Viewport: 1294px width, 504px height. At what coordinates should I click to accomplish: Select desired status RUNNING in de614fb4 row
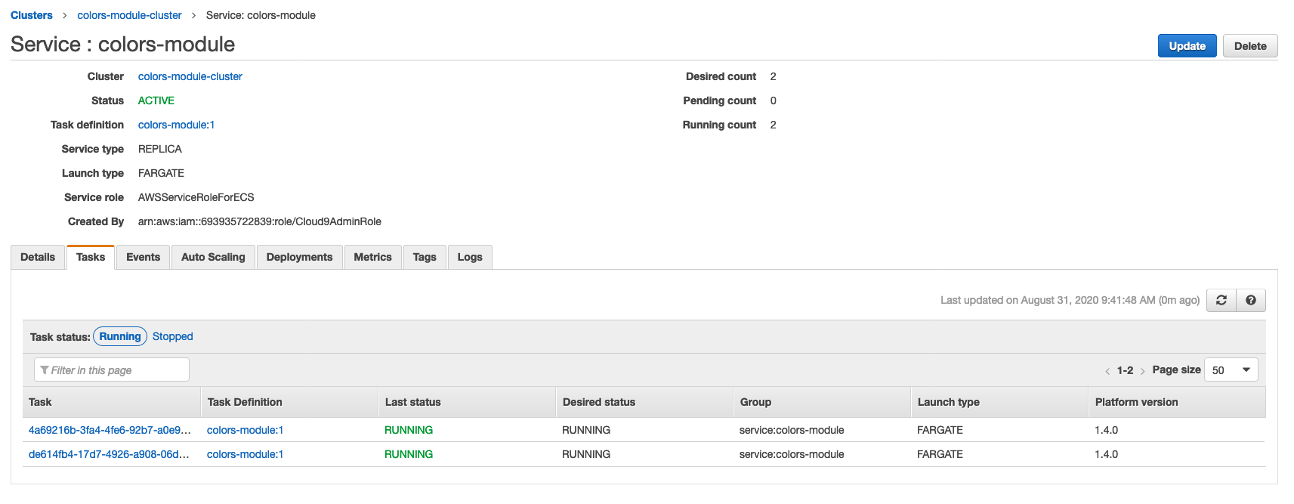pos(586,454)
